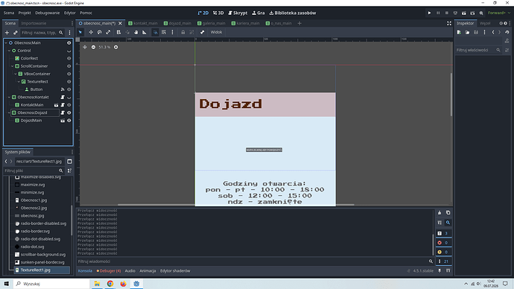Toggle visibility of the DojazdMain node
514x289 pixels.
(69, 121)
